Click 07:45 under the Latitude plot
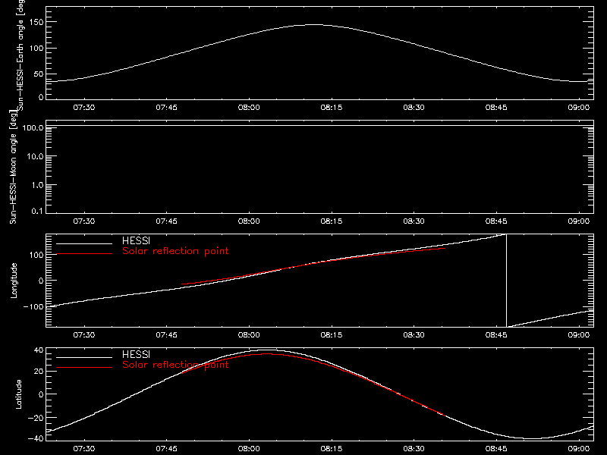 pyautogui.click(x=166, y=449)
